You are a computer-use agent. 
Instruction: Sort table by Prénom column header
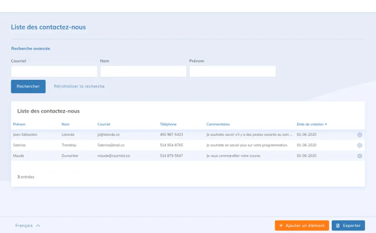pyautogui.click(x=19, y=124)
